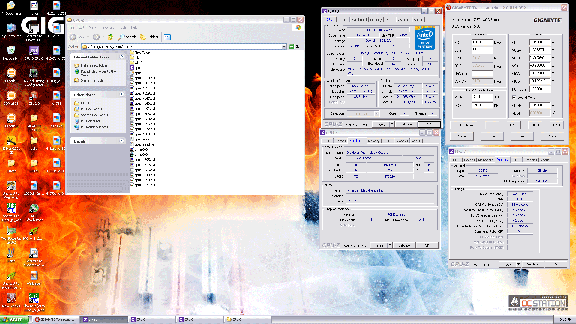Screen dimensions: 576x324
Task: Click the Up folder icon in Explorer toolbar
Action: (x=111, y=37)
